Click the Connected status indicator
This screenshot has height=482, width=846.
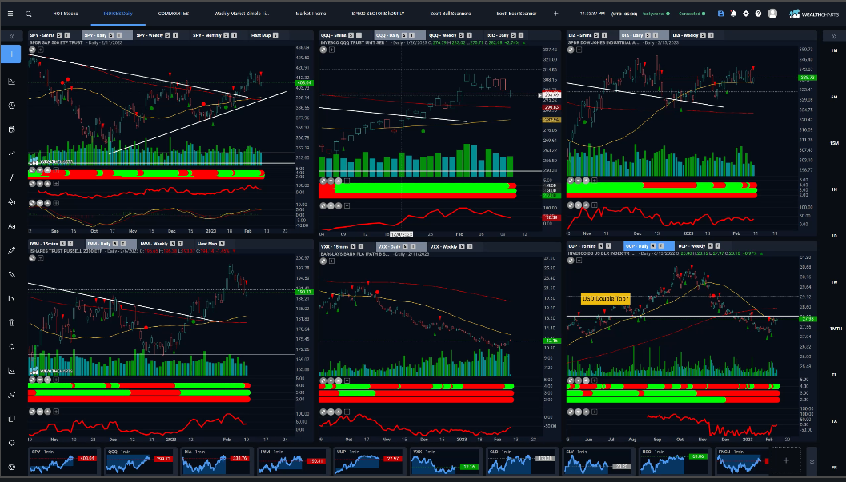click(x=692, y=14)
